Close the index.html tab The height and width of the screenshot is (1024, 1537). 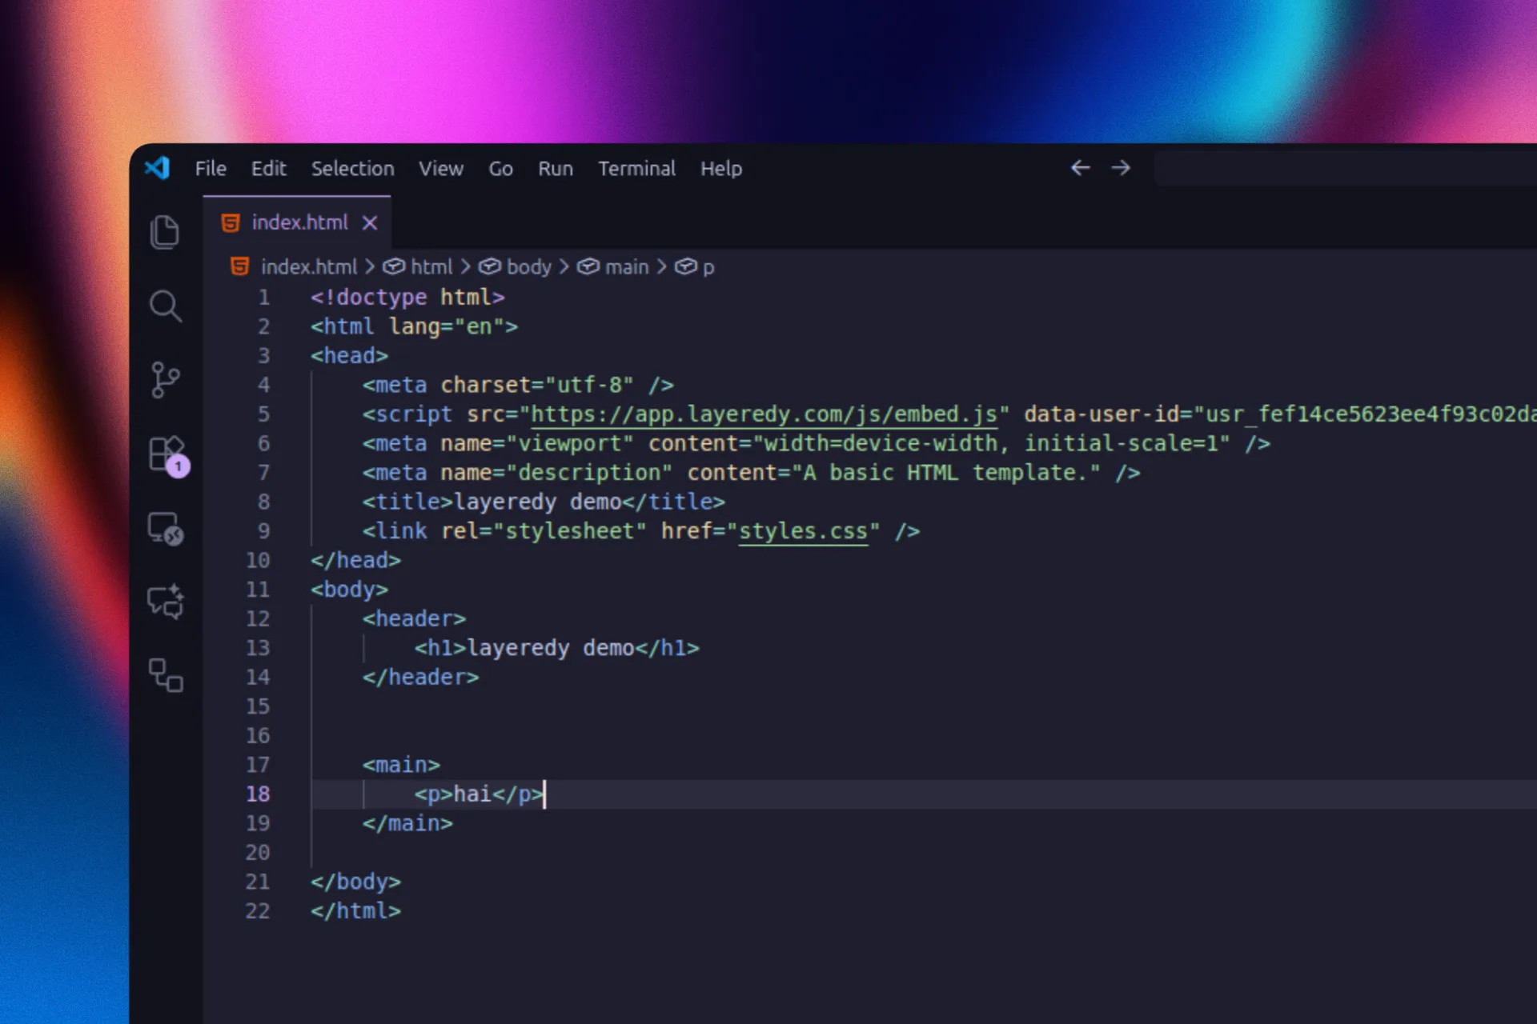369,223
